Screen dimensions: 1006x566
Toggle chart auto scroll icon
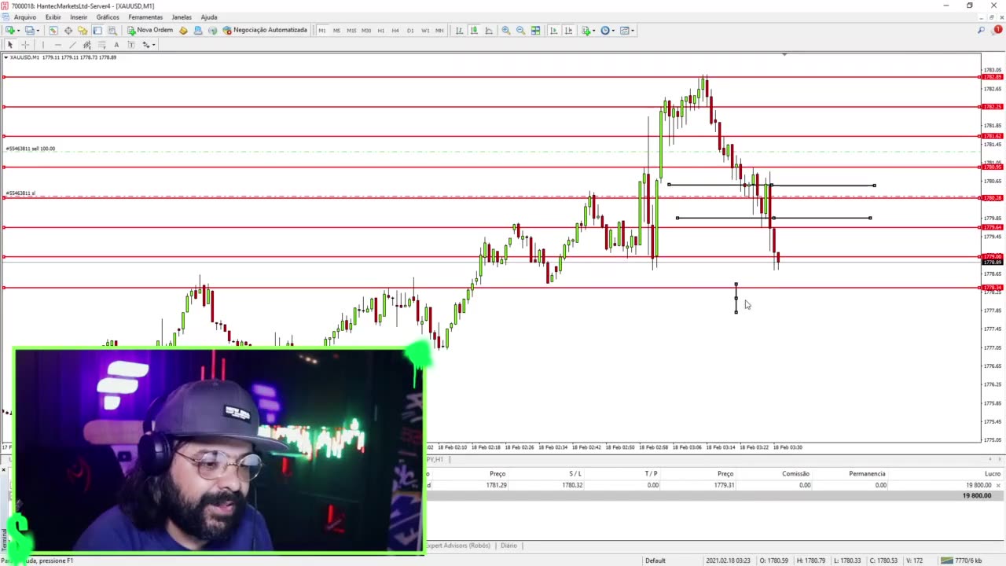coord(554,31)
